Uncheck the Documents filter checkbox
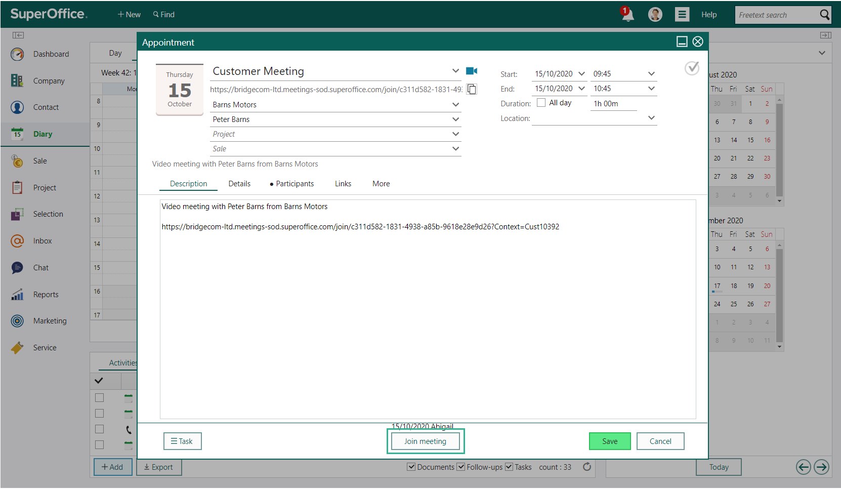This screenshot has width=841, height=489. pyautogui.click(x=411, y=467)
